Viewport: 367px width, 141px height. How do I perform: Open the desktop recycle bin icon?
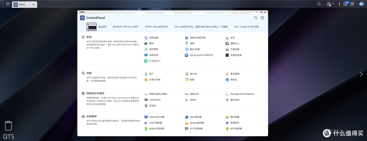(8, 126)
